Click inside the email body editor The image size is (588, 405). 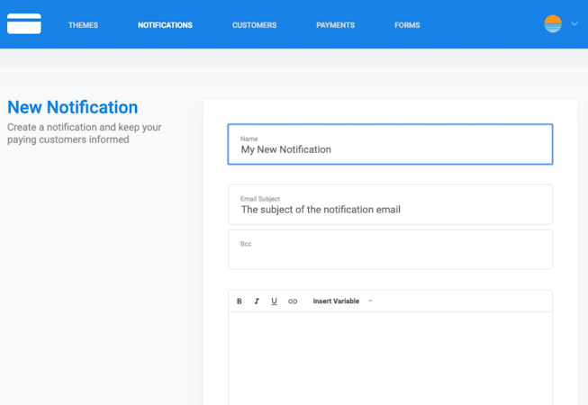tap(390, 358)
